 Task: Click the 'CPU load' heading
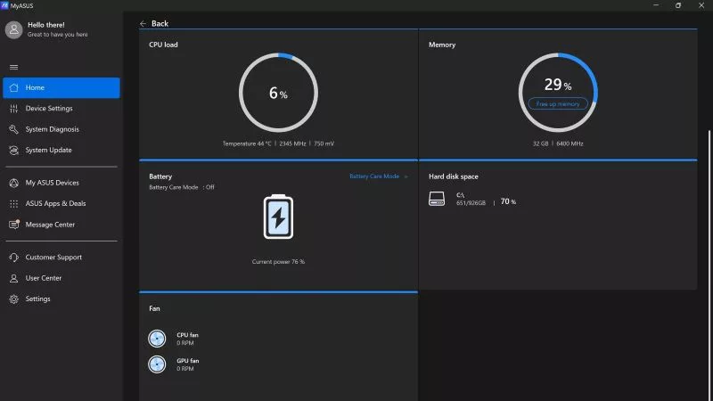click(x=163, y=45)
